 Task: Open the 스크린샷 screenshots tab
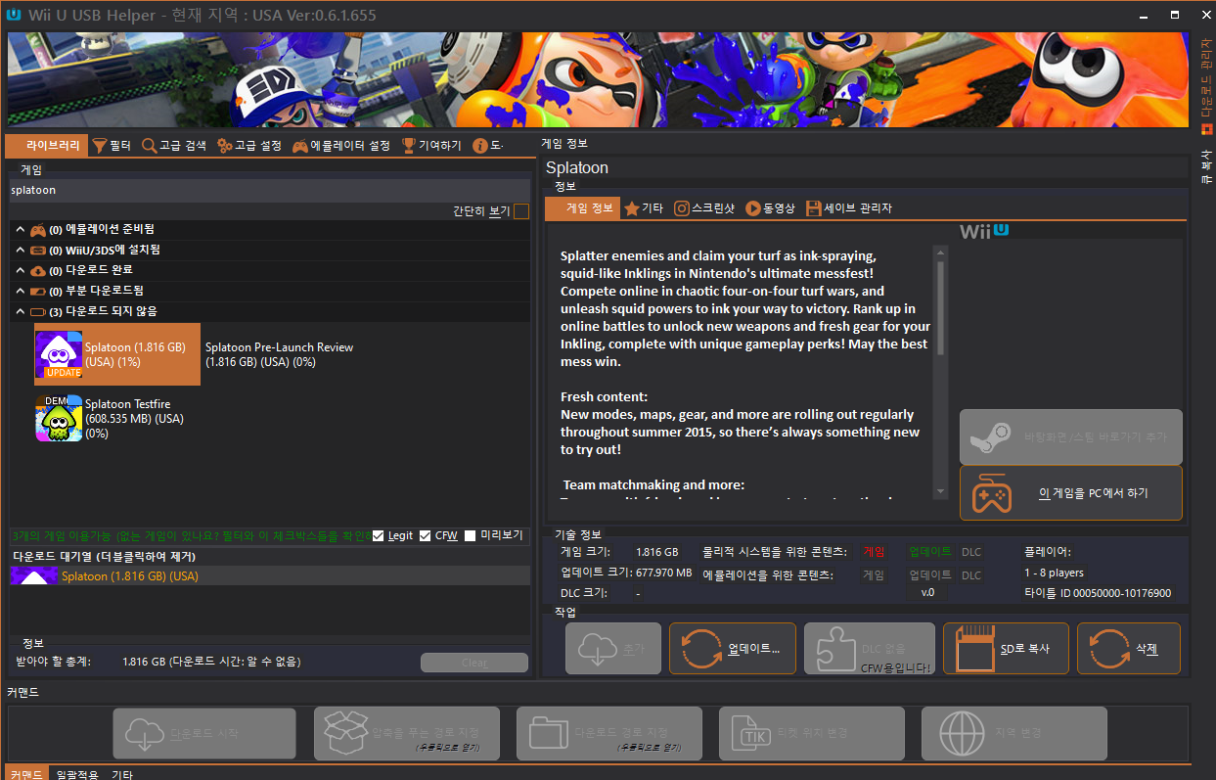coord(706,208)
